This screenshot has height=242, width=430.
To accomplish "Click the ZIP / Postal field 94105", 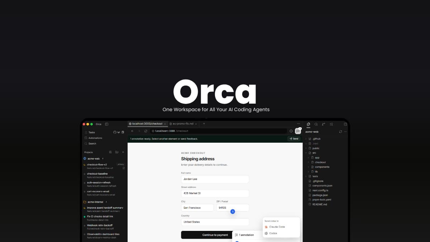I will [x=233, y=208].
